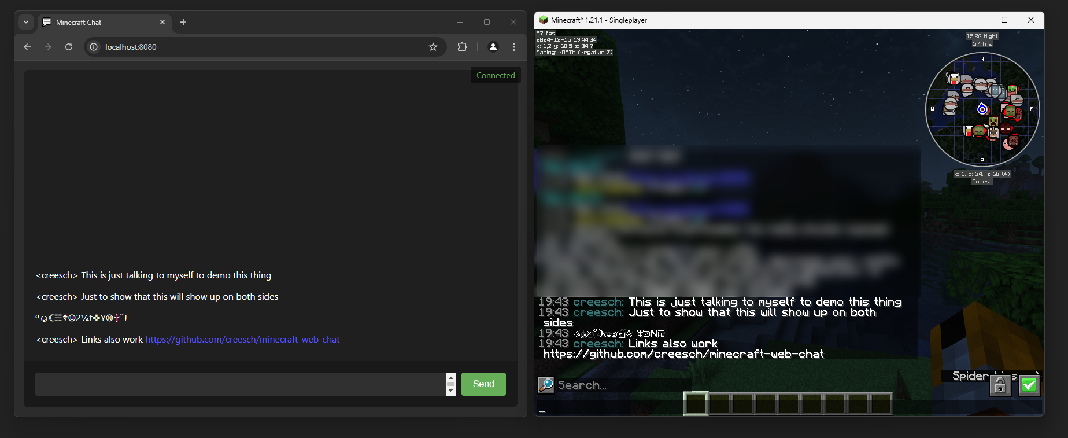Select the Minecraft Chat browser tab
The height and width of the screenshot is (438, 1068).
pyautogui.click(x=104, y=22)
